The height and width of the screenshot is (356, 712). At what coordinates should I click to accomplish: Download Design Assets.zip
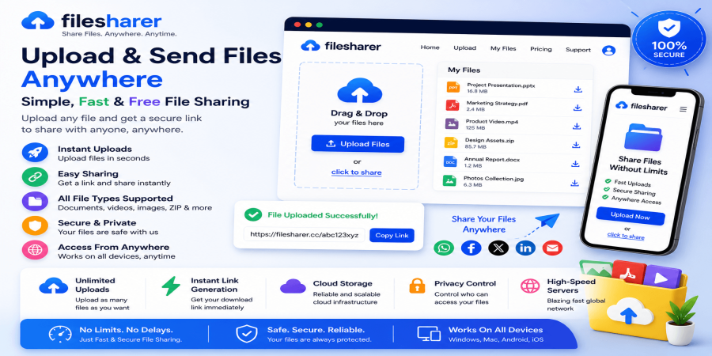pos(576,145)
